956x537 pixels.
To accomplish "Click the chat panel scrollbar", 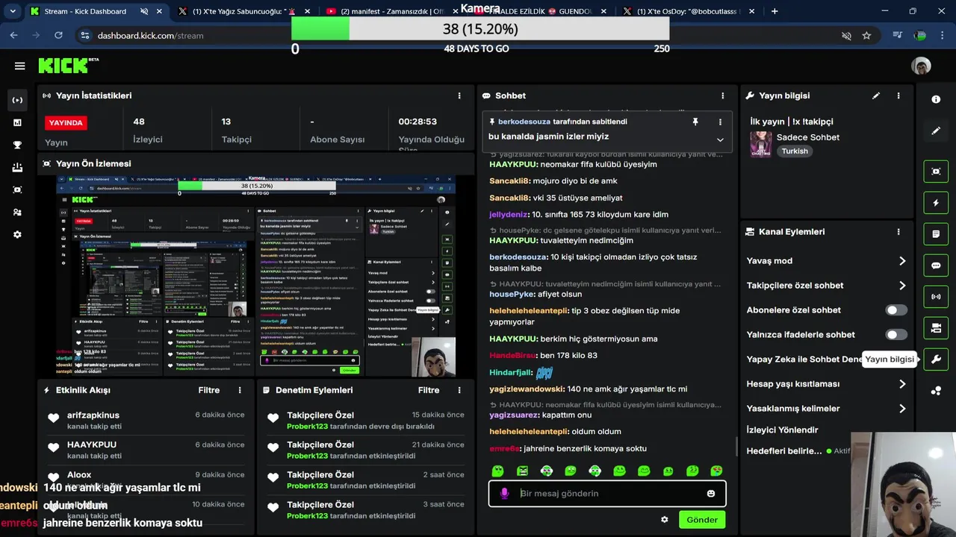I will coord(736,446).
